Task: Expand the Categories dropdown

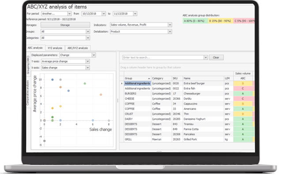Action: 88,38
